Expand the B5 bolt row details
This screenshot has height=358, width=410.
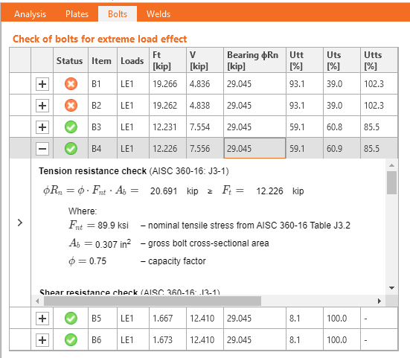(x=42, y=319)
